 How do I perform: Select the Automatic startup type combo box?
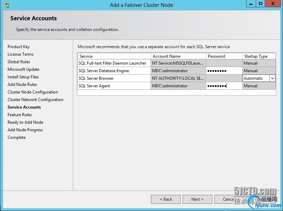[259, 78]
